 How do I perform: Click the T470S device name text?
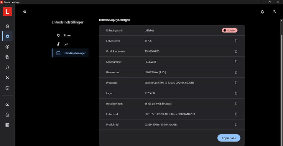coord(148,41)
